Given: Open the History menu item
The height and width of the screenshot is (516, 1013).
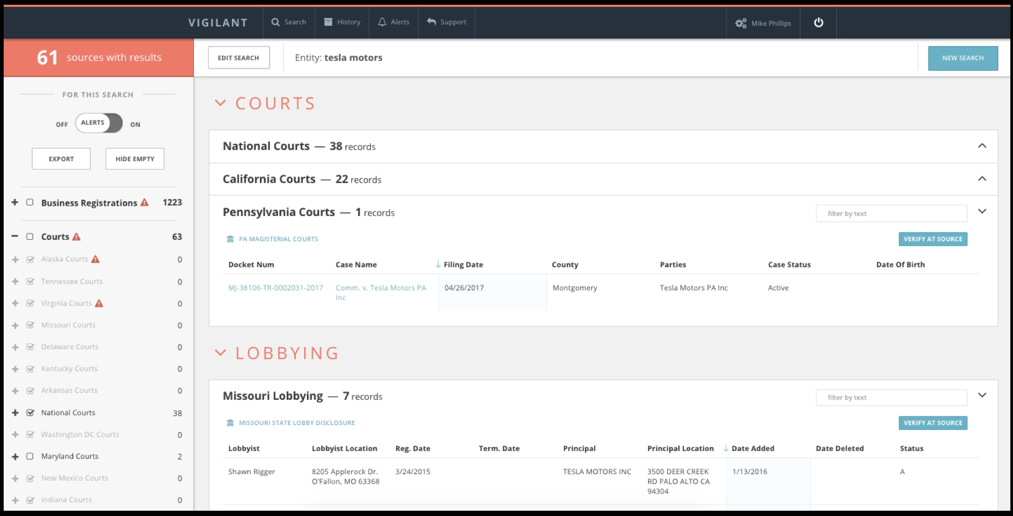Looking at the screenshot, I should pyautogui.click(x=342, y=22).
